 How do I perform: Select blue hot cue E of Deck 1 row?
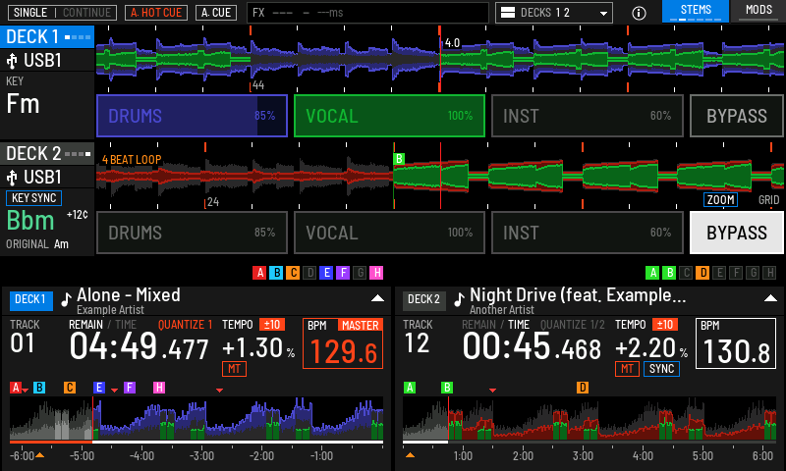(x=326, y=273)
